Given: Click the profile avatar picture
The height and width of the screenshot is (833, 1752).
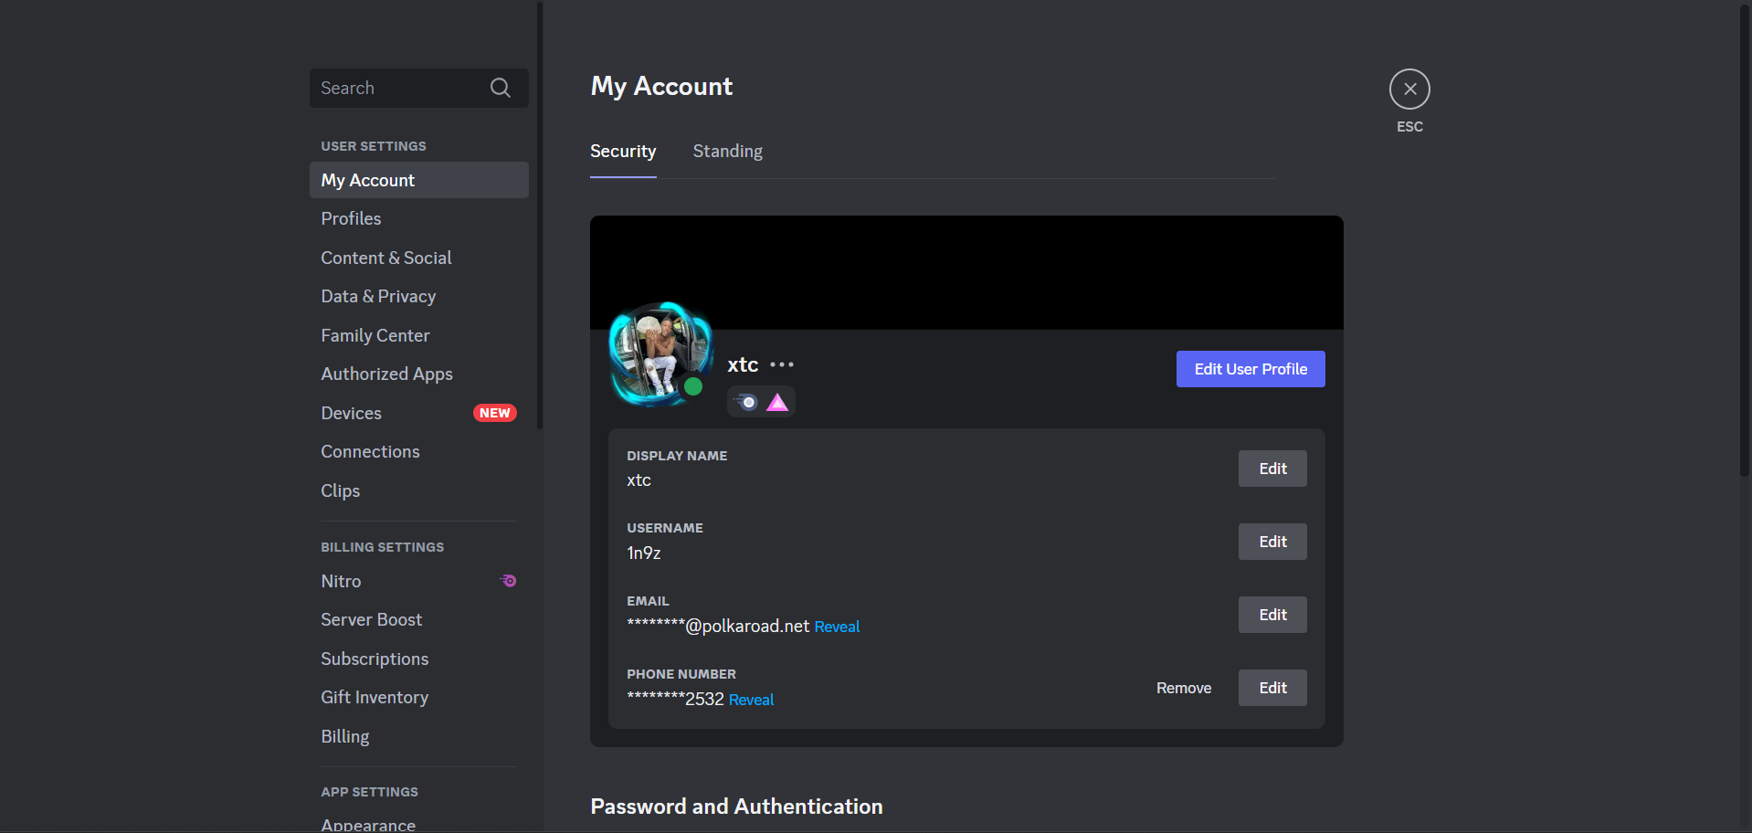Looking at the screenshot, I should tap(656, 352).
